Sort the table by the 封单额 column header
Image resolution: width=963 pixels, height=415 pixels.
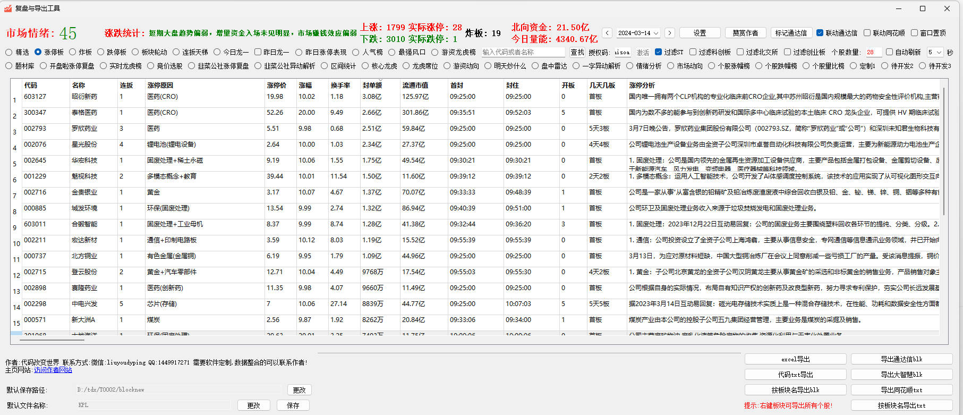point(372,85)
